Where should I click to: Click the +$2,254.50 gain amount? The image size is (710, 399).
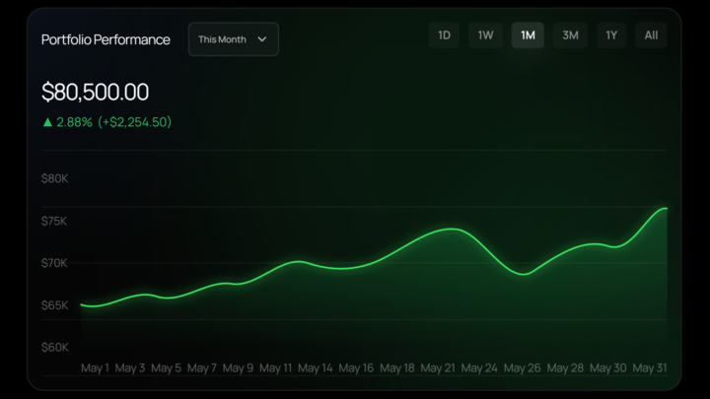[134, 122]
